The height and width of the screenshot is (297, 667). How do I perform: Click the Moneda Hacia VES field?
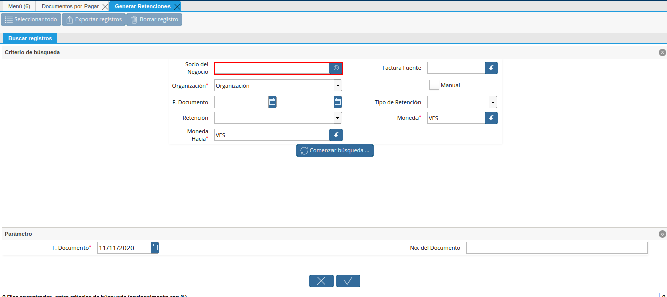[x=272, y=135]
